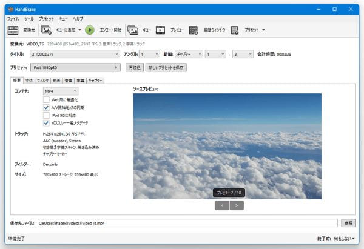Switch to the 寸法 tab
364x249 pixels.
coord(29,81)
